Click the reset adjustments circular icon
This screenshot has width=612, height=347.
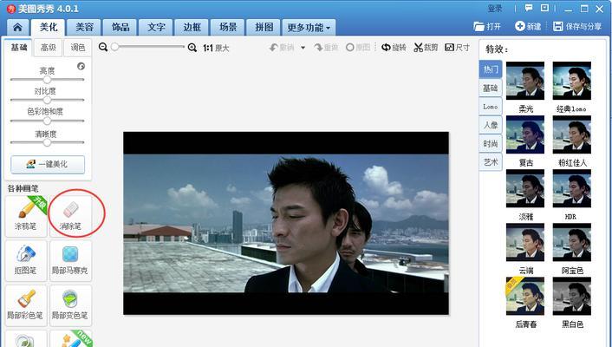click(x=81, y=66)
